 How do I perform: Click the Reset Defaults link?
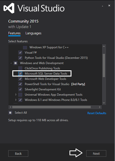pos(97,113)
